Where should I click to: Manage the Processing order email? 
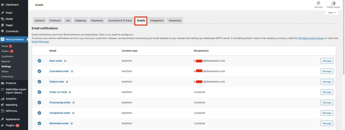point(327,102)
